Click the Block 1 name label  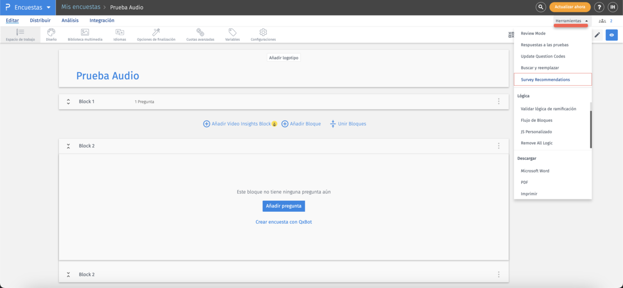click(87, 102)
